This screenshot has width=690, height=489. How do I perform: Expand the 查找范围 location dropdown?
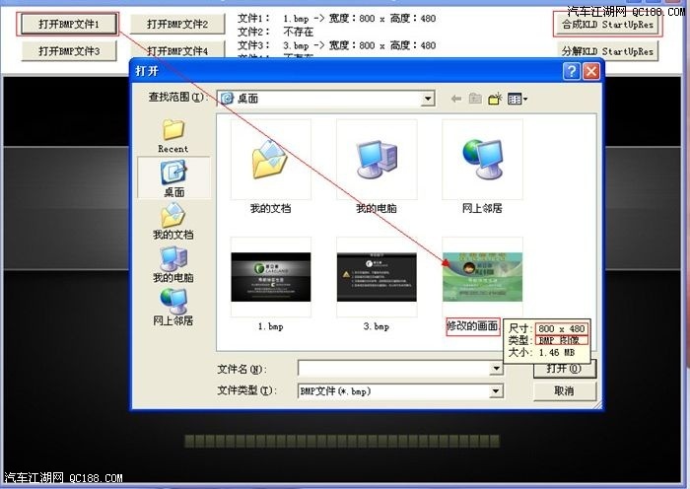click(x=427, y=99)
